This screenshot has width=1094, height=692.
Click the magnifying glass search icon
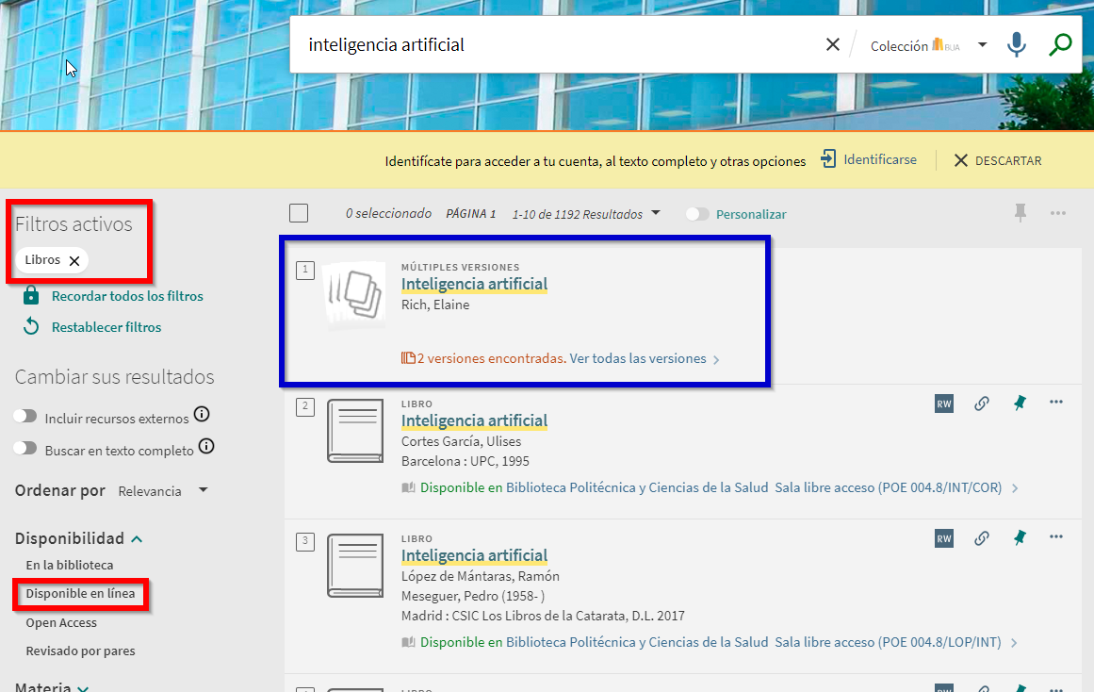pos(1060,44)
